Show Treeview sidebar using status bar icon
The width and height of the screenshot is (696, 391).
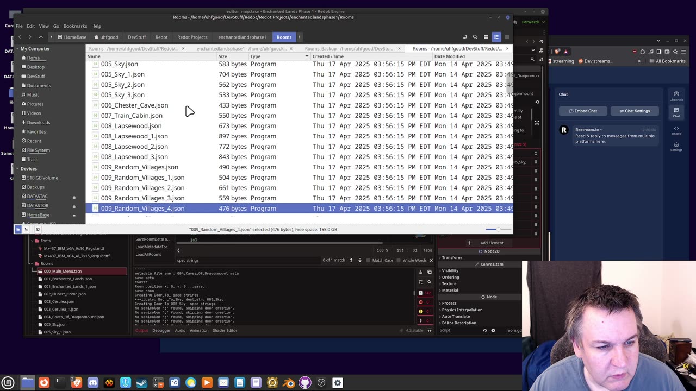[26, 229]
